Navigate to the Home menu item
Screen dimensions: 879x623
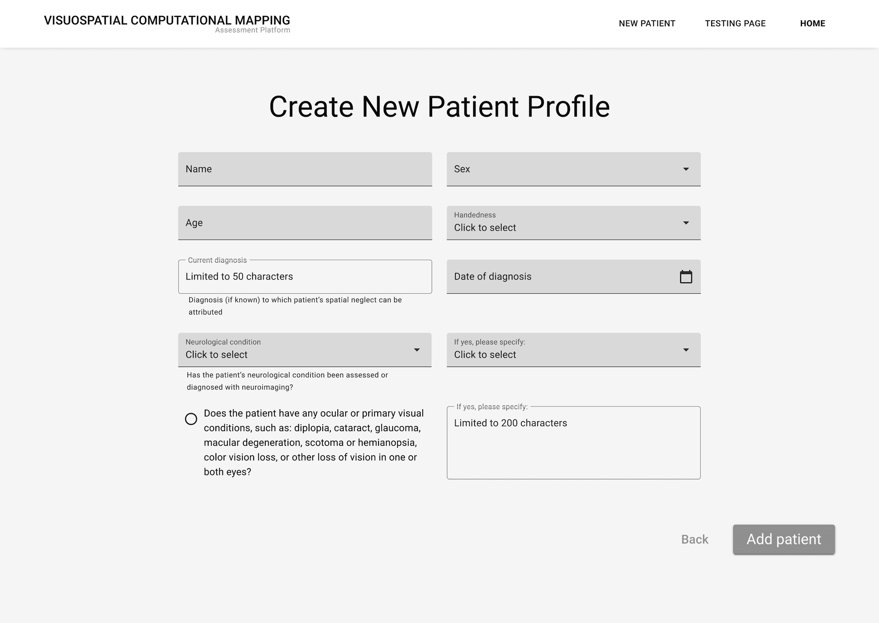pos(812,24)
